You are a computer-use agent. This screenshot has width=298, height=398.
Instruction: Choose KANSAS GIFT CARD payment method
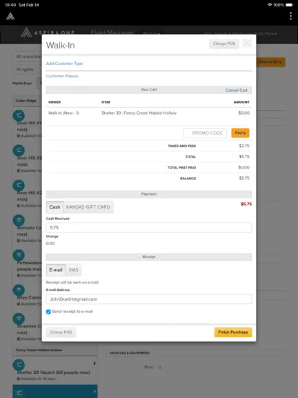pyautogui.click(x=88, y=207)
